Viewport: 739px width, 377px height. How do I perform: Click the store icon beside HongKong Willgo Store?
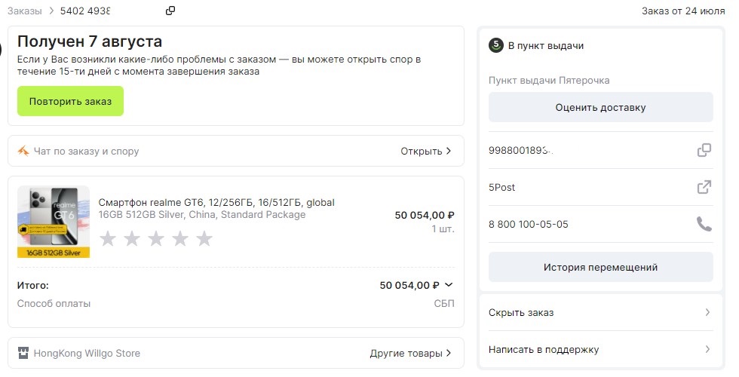click(23, 353)
